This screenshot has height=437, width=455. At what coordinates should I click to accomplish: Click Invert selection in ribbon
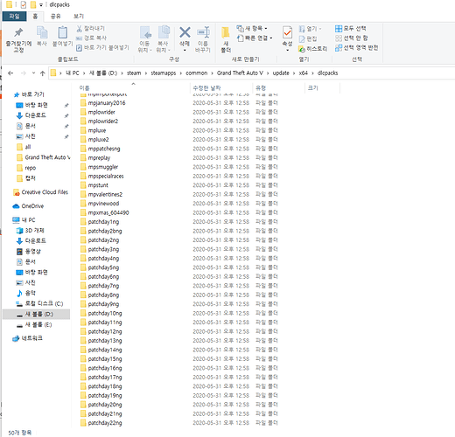click(x=356, y=48)
